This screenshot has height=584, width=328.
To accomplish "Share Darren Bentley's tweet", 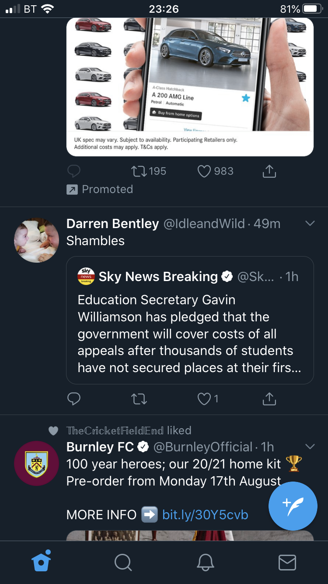I will point(269,398).
